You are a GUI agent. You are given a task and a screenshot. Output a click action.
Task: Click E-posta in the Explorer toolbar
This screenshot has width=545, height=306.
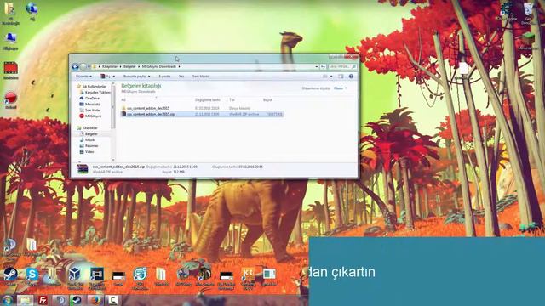[x=164, y=76]
